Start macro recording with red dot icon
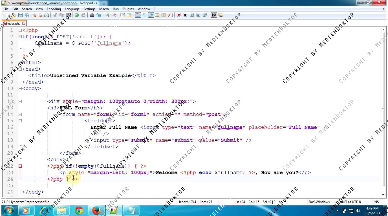 (x=179, y=15)
